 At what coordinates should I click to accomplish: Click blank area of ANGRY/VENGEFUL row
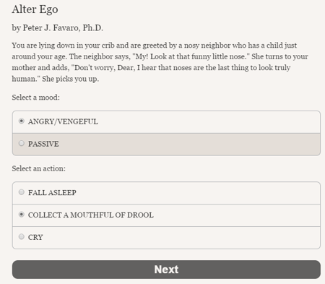[x=207, y=122]
